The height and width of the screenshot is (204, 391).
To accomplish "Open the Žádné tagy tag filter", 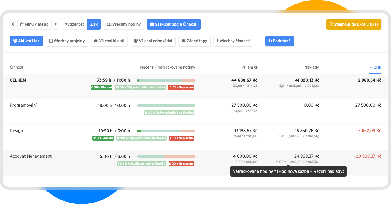I will [x=194, y=41].
